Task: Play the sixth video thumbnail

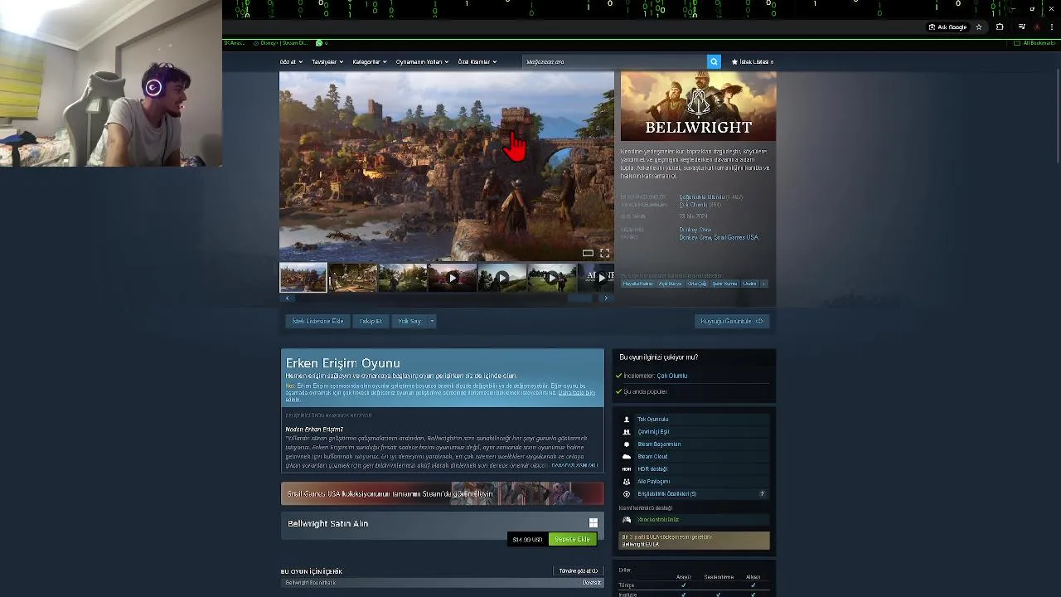Action: pos(552,277)
